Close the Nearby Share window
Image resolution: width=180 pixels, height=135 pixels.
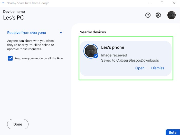tap(174, 3)
